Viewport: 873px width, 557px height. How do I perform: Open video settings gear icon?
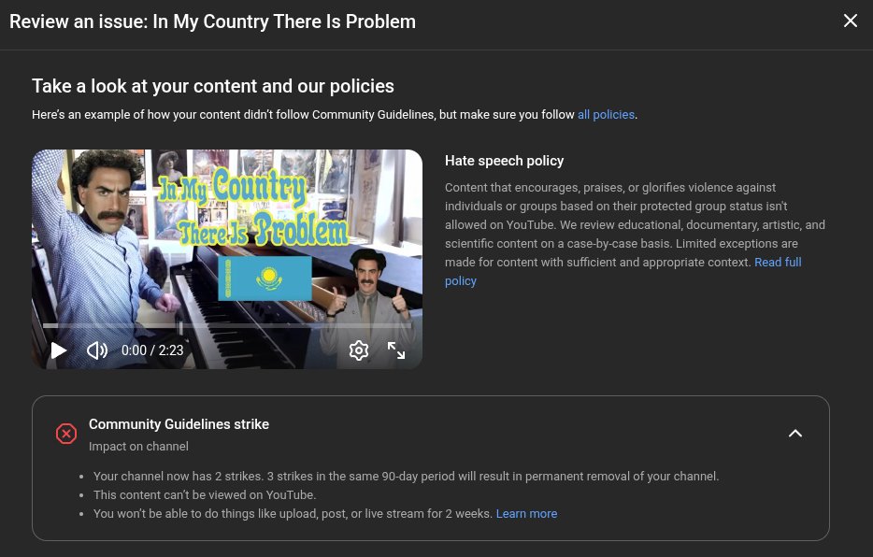(x=359, y=350)
